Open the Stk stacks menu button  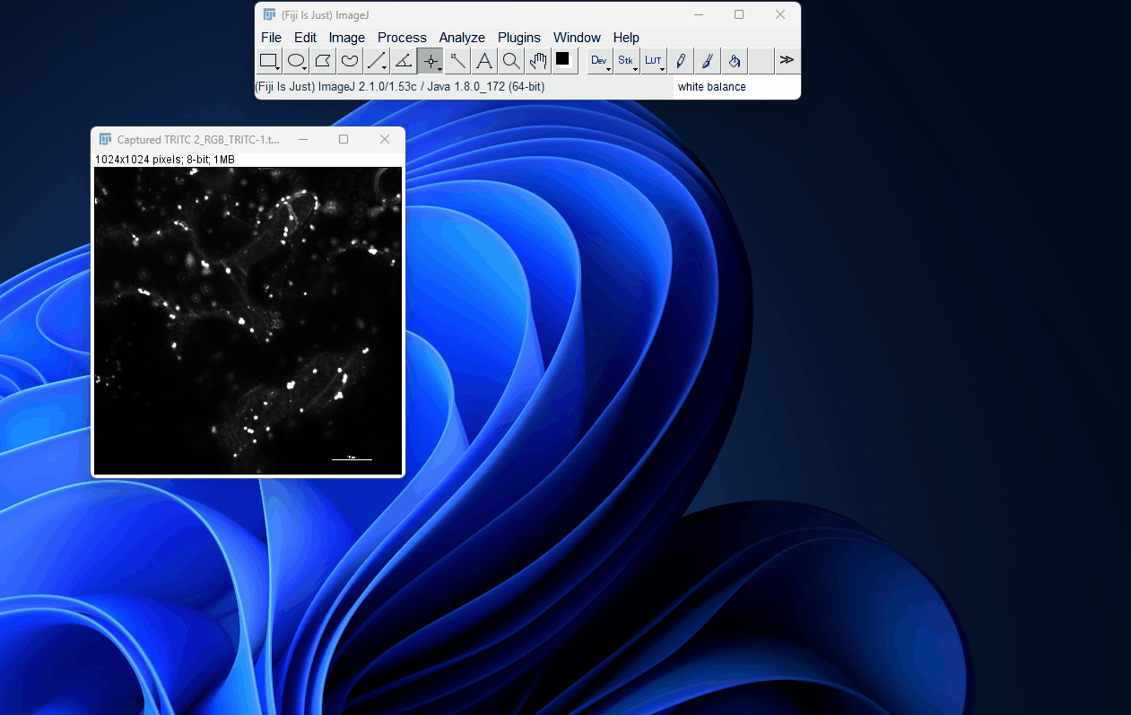pos(627,61)
